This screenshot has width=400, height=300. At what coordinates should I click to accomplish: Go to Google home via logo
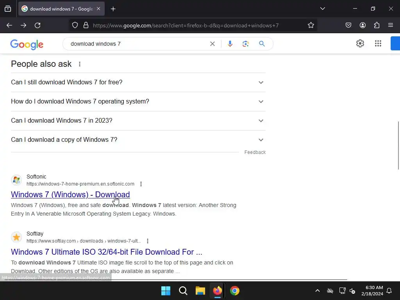click(27, 45)
